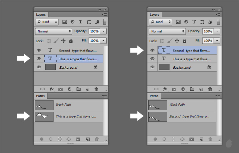Select the Layers tab in the left panel
239x153 pixels.
click(41, 15)
